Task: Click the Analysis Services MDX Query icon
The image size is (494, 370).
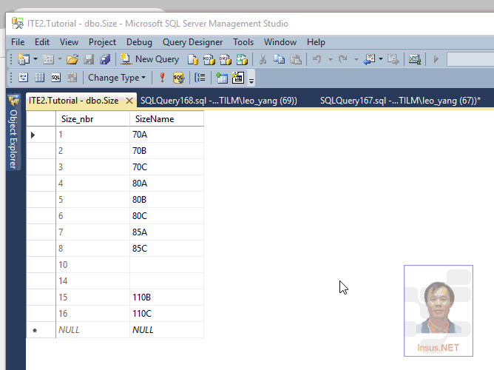Action: tap(209, 59)
